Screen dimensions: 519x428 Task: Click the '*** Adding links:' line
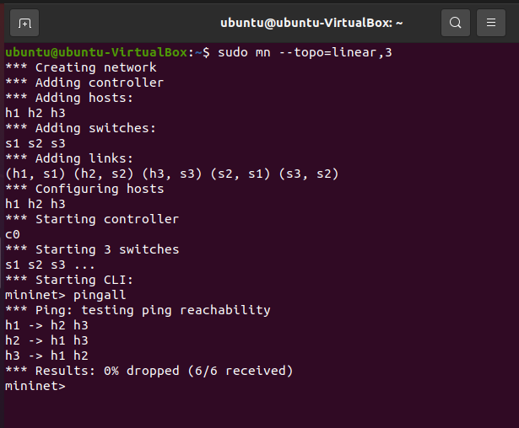(69, 158)
